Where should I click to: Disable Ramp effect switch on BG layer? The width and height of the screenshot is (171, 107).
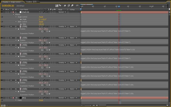[2, 100]
